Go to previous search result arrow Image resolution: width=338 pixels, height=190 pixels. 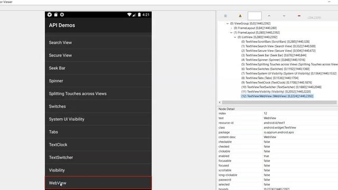point(269,16)
